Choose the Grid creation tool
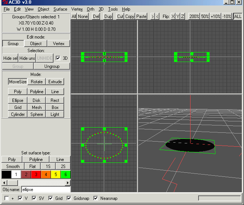This screenshot has height=205, width=244. tap(18, 107)
